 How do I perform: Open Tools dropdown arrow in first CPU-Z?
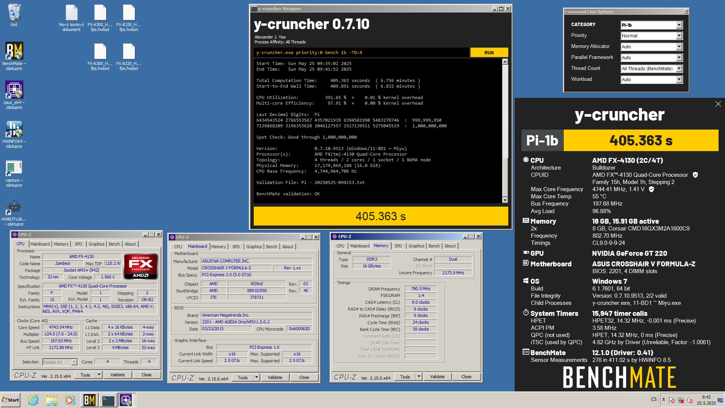[99, 375]
